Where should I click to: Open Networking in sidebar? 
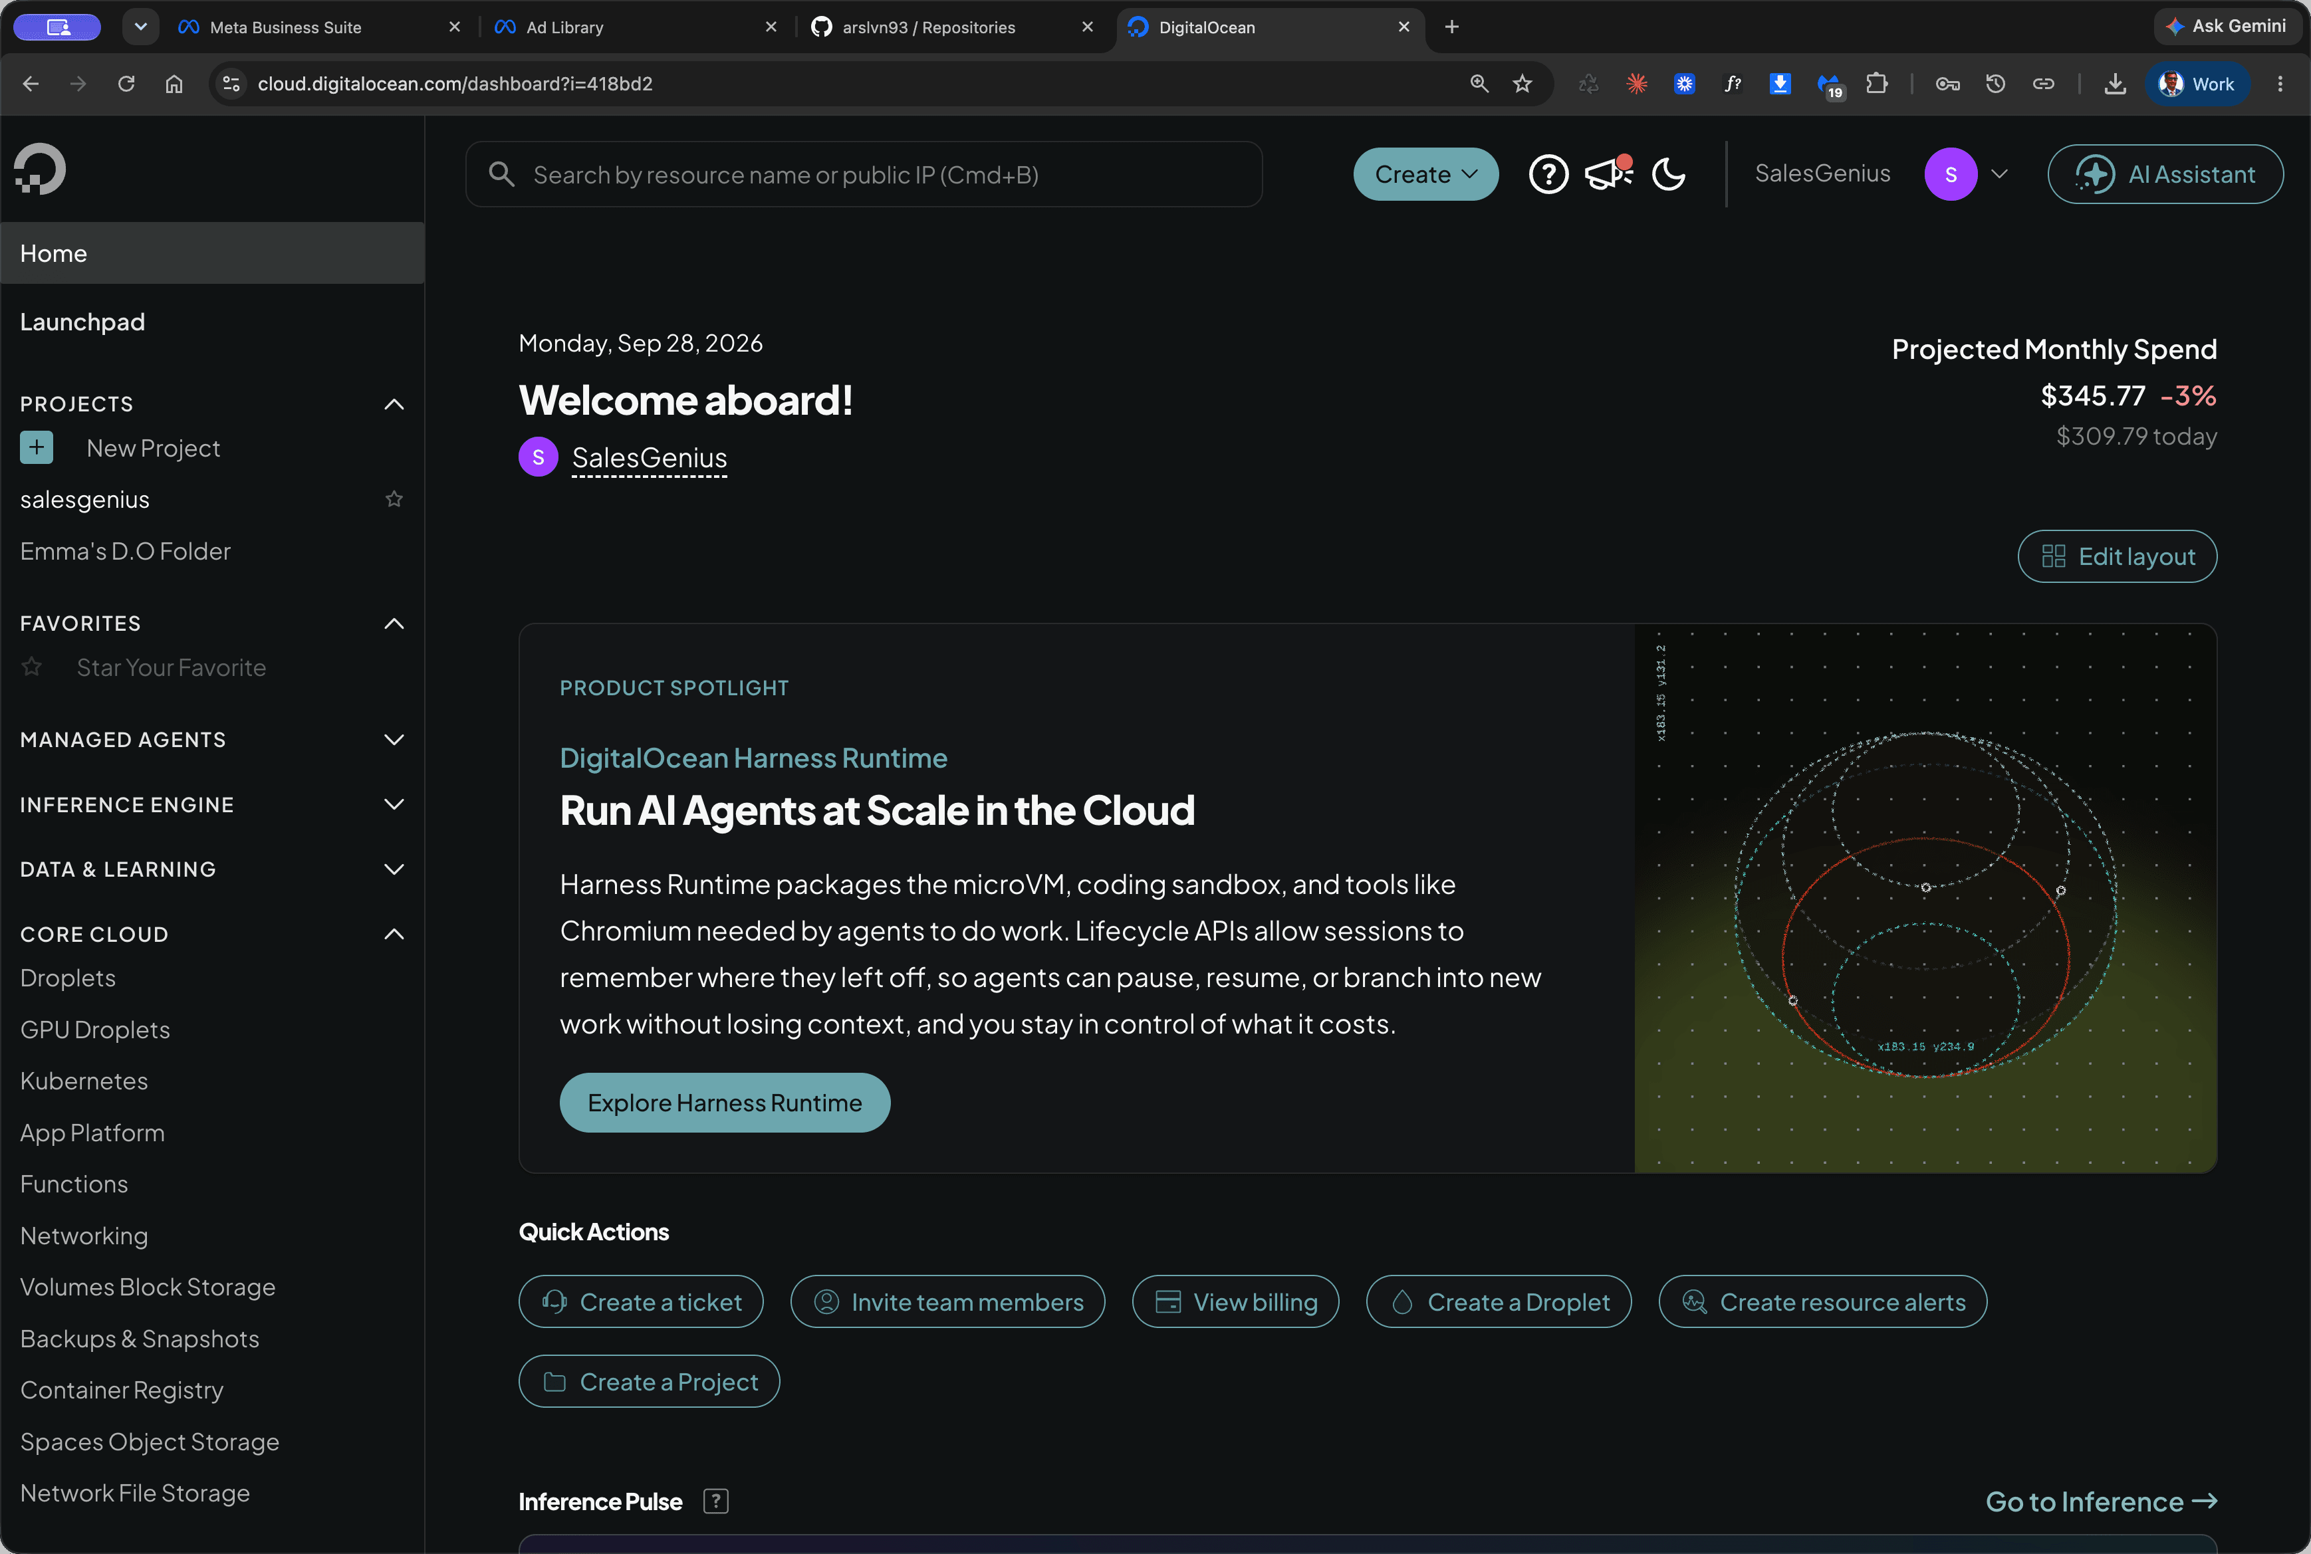pos(84,1236)
